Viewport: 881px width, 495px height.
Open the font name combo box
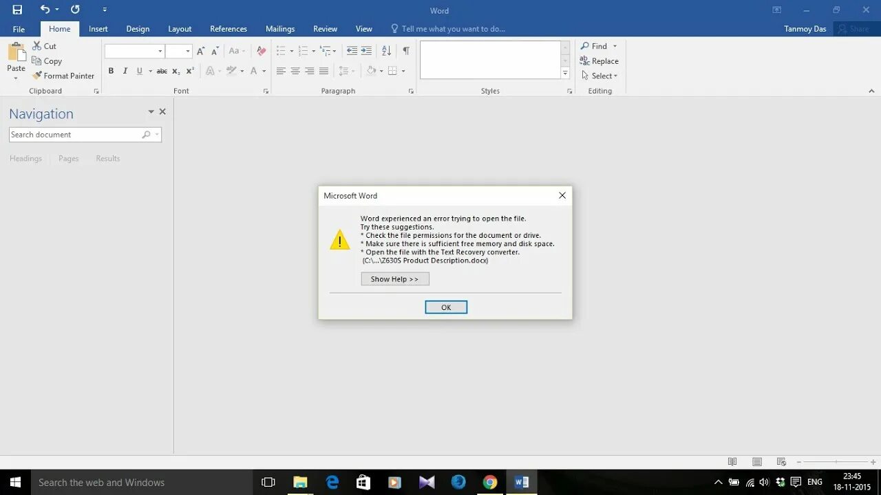[x=134, y=51]
